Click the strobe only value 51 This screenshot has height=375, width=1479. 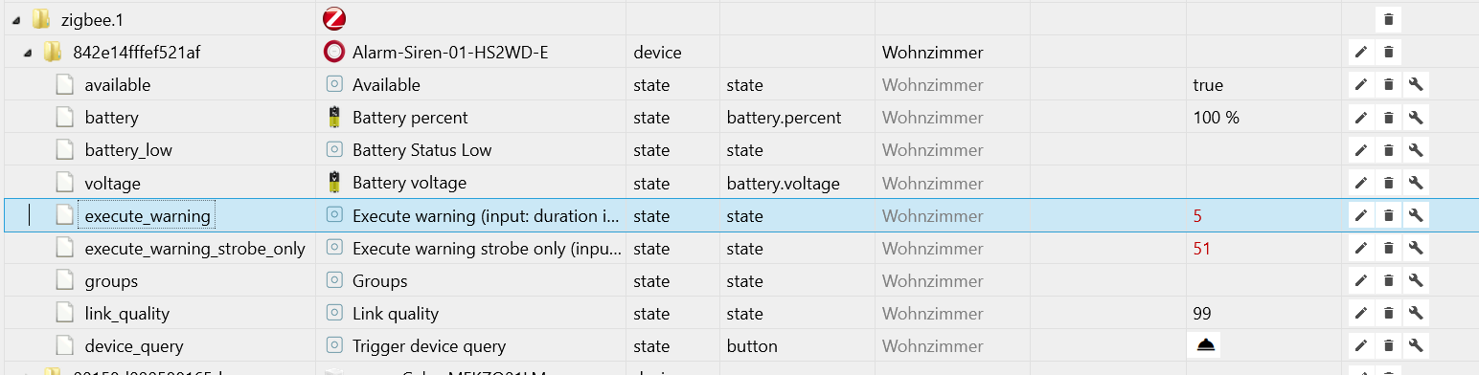coord(1202,249)
